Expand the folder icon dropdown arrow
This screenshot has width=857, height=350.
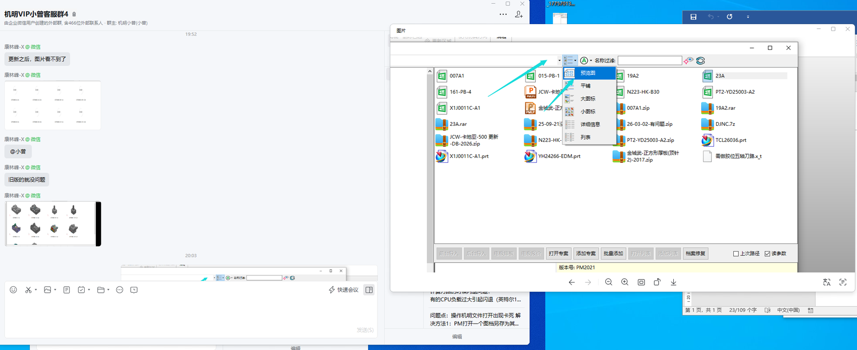(x=108, y=290)
